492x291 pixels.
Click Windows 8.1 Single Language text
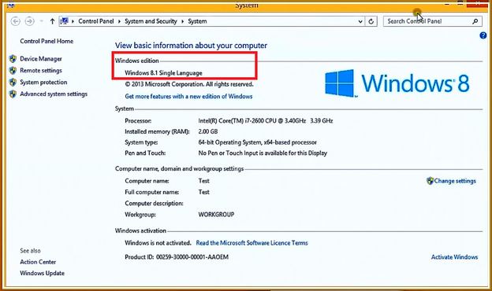click(x=163, y=73)
